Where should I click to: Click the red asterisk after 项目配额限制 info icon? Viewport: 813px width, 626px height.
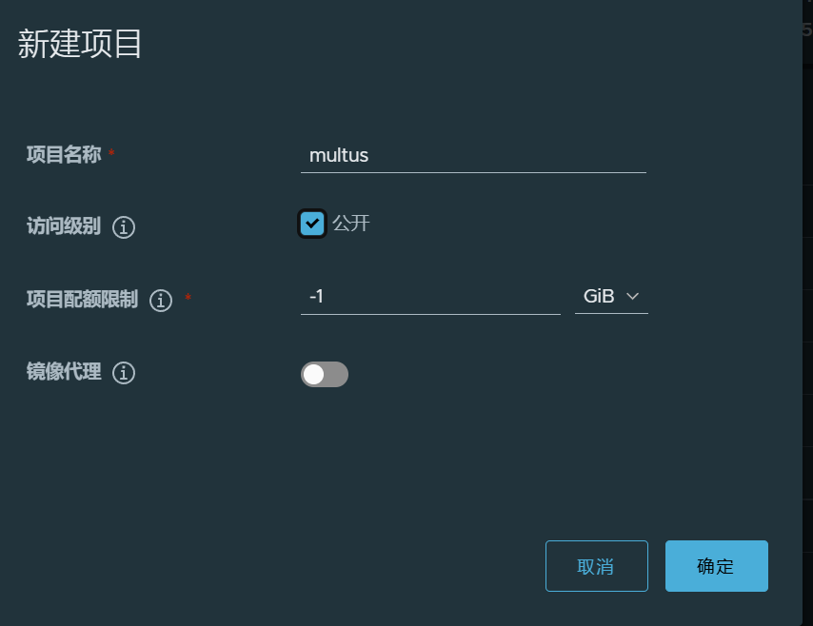[x=188, y=298]
